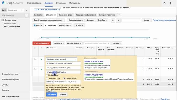This screenshot has height=100, width=177.
Task: Open the Кампании top menu
Action: click(x=49, y=3)
